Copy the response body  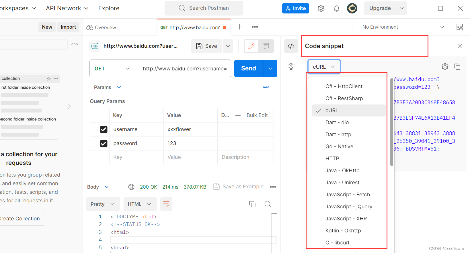[x=252, y=204]
